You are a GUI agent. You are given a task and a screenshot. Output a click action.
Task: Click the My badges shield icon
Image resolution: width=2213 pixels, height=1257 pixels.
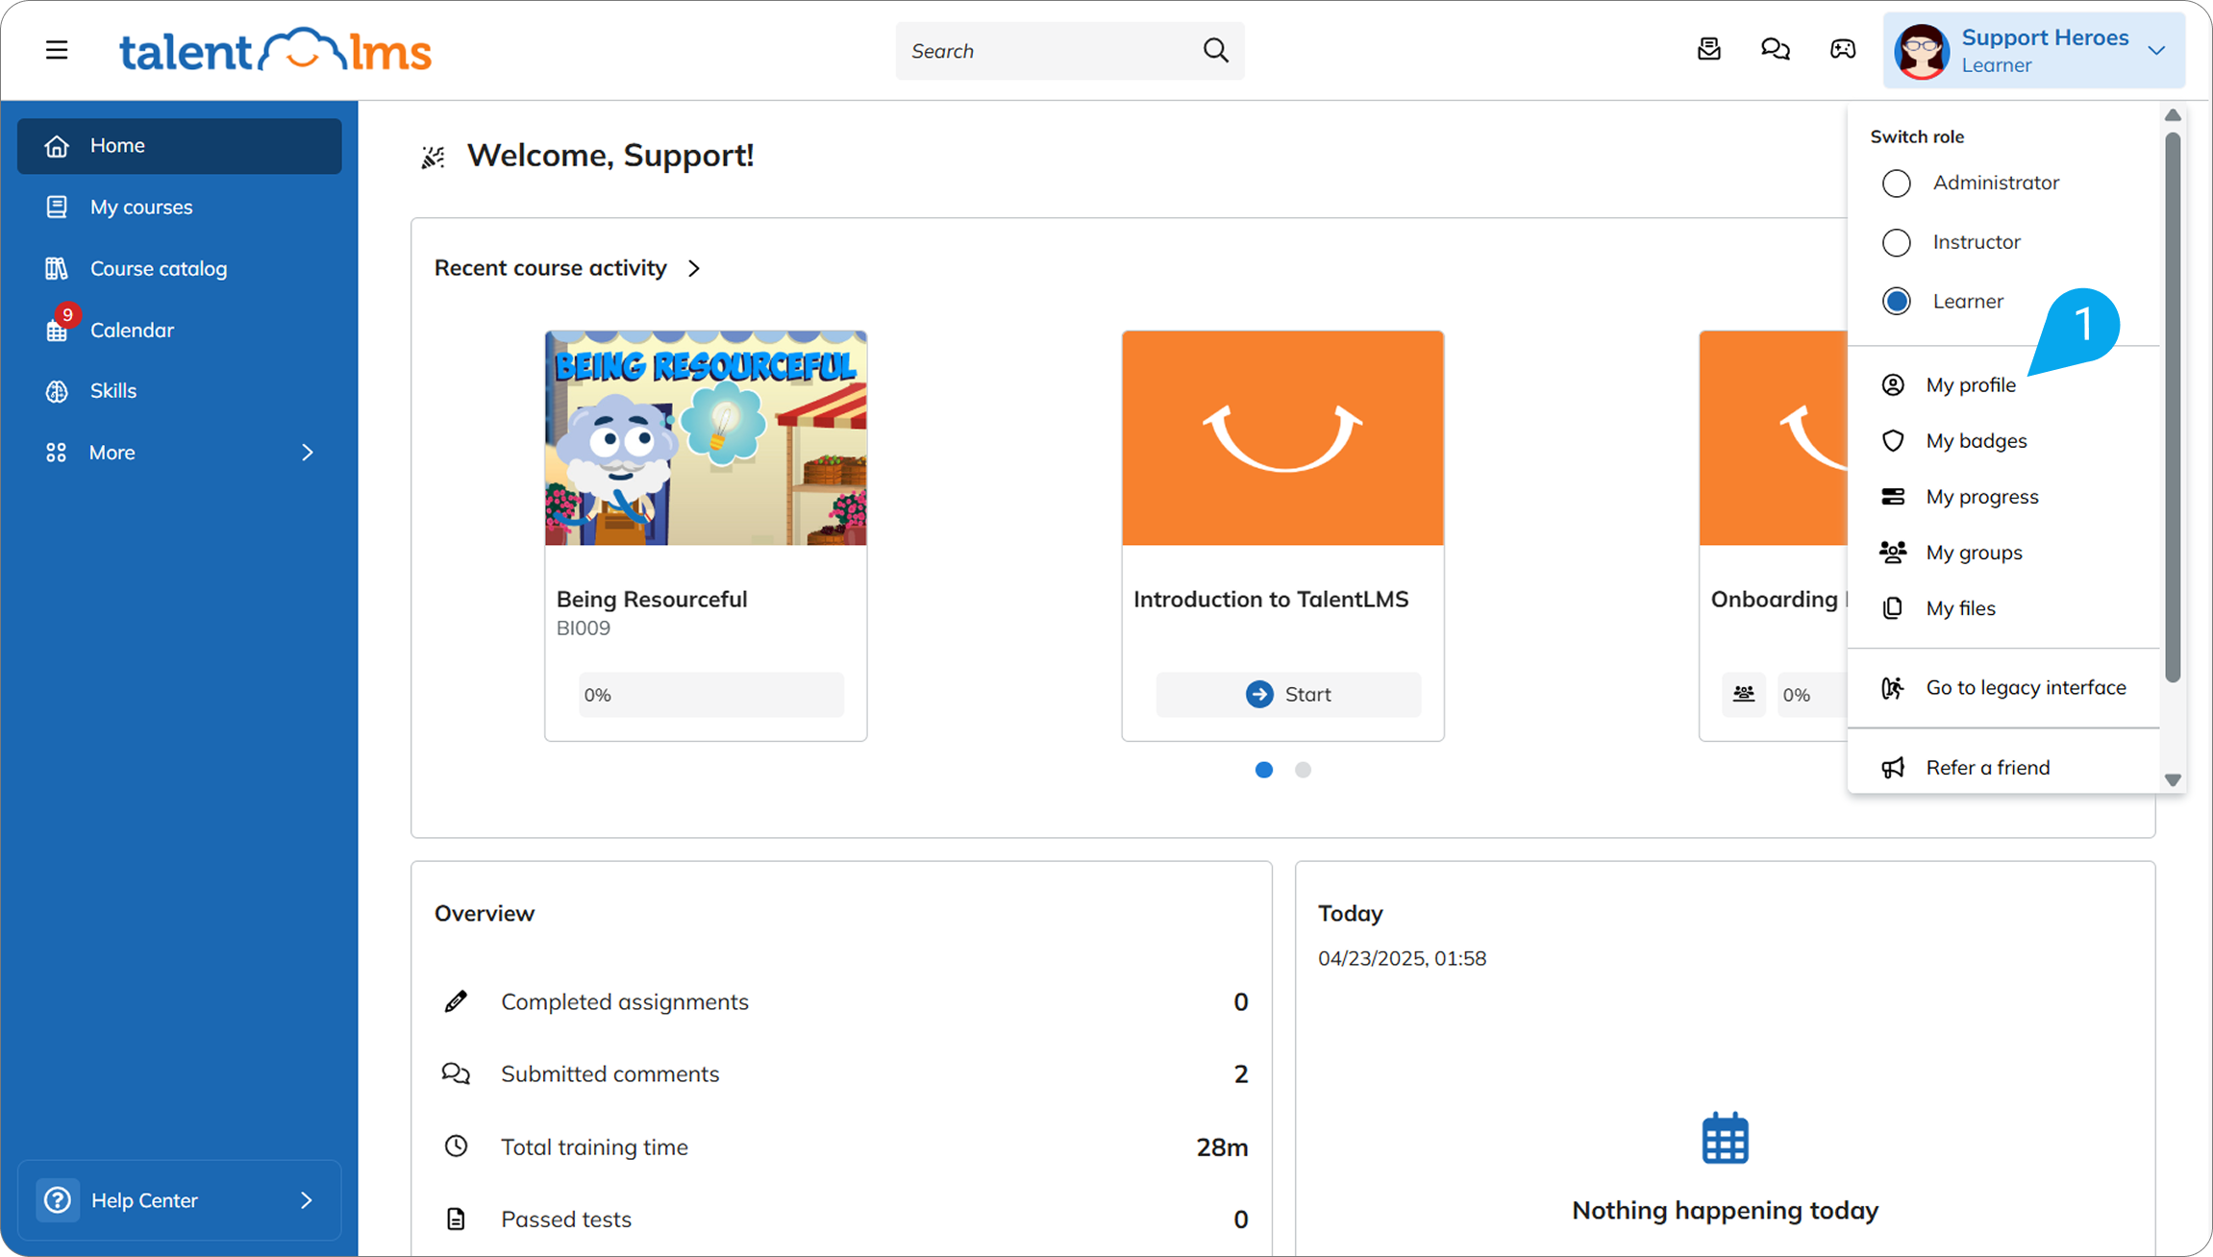pyautogui.click(x=1893, y=440)
